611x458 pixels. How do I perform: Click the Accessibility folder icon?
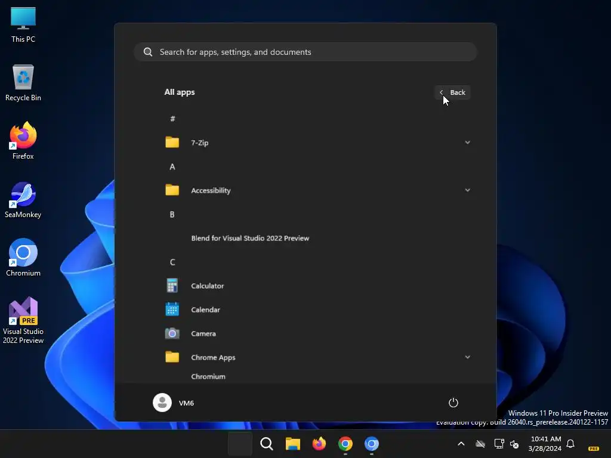pyautogui.click(x=172, y=190)
